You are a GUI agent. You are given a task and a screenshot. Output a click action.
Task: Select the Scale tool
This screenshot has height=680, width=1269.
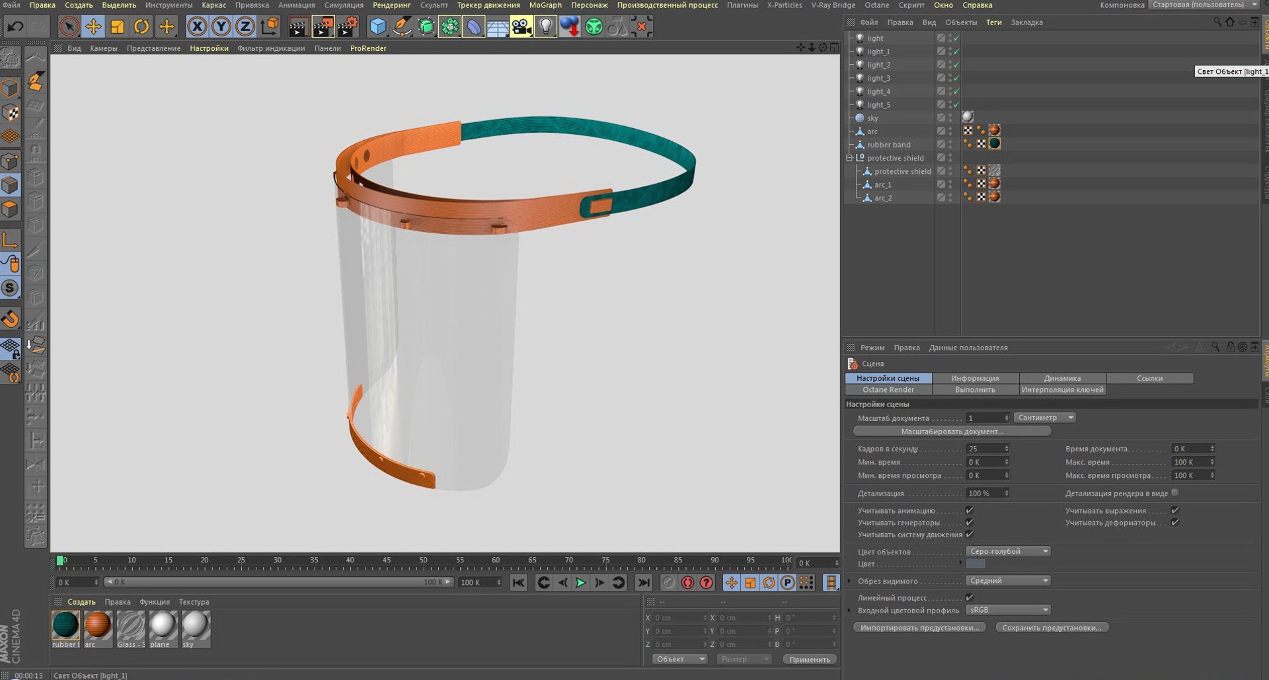[x=117, y=26]
